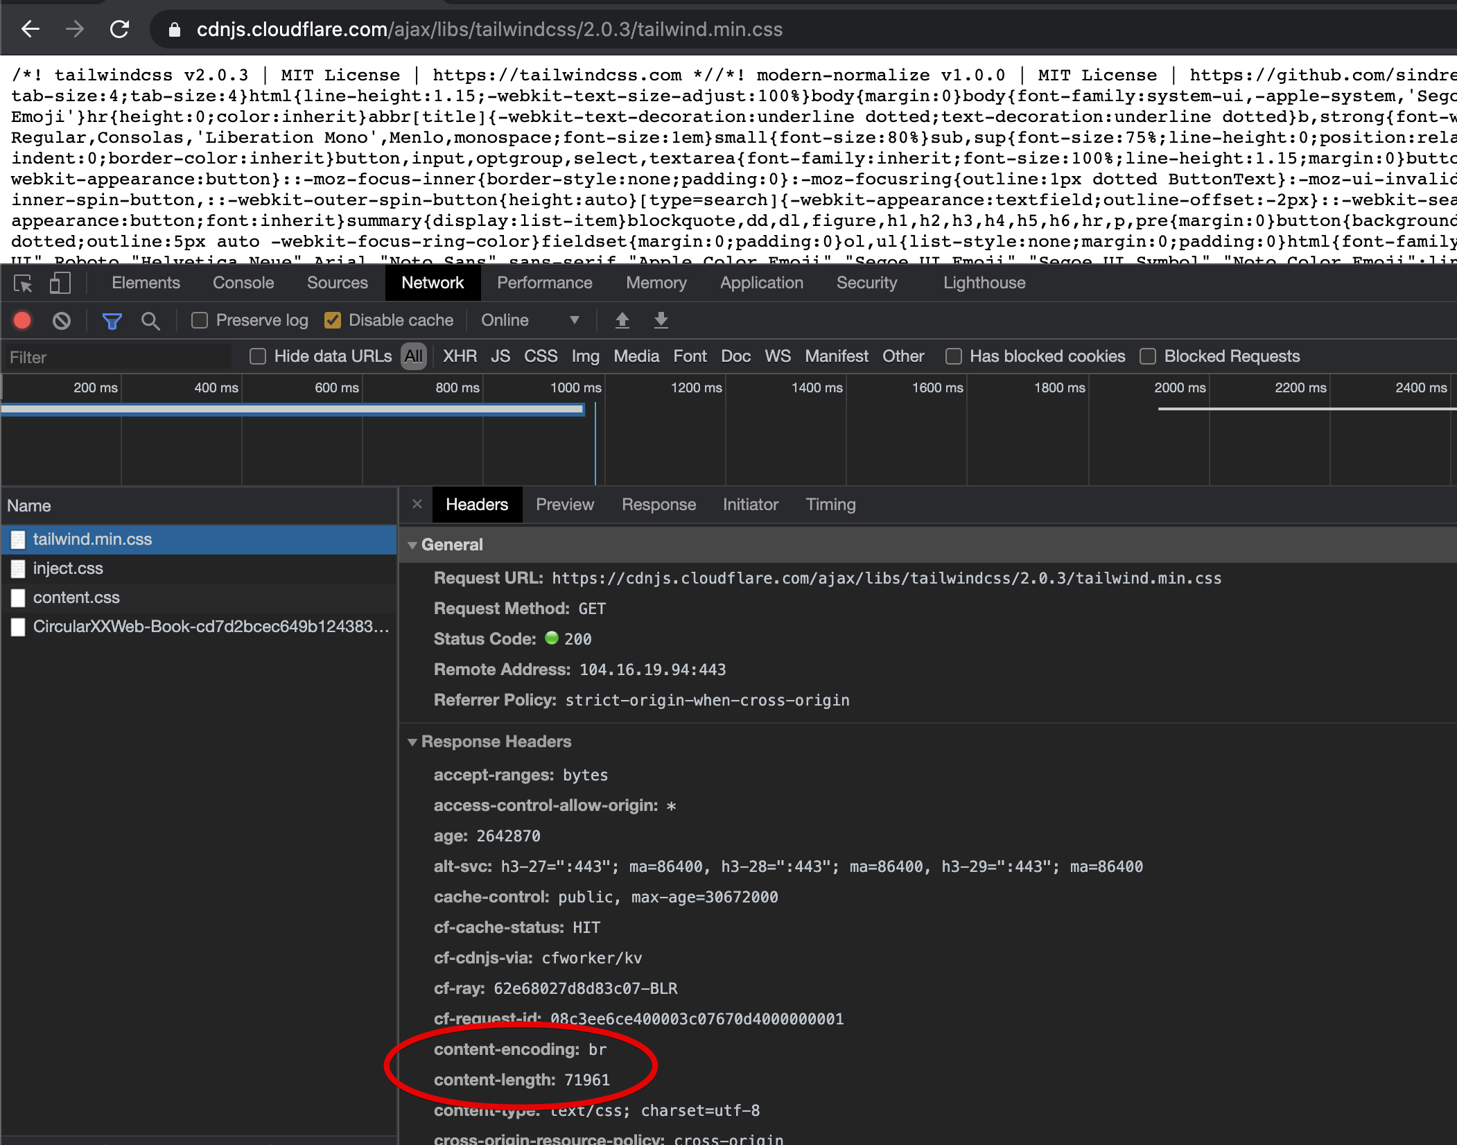Viewport: 1457px width, 1145px height.
Task: Activate the inspect element cursor tool
Action: [23, 283]
